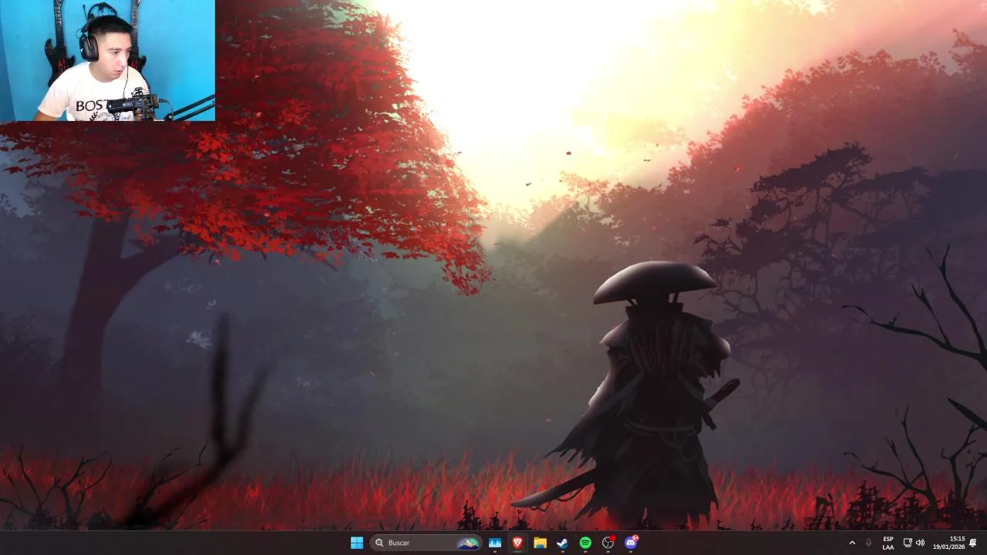Viewport: 987px width, 555px height.
Task: Open the round app with red badge
Action: coord(608,543)
